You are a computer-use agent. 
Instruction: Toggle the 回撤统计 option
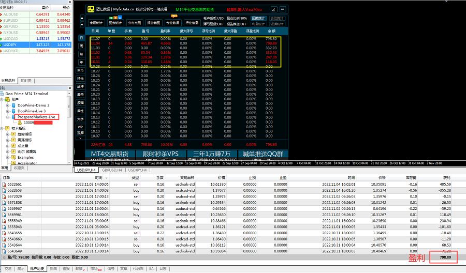[x=258, y=19]
